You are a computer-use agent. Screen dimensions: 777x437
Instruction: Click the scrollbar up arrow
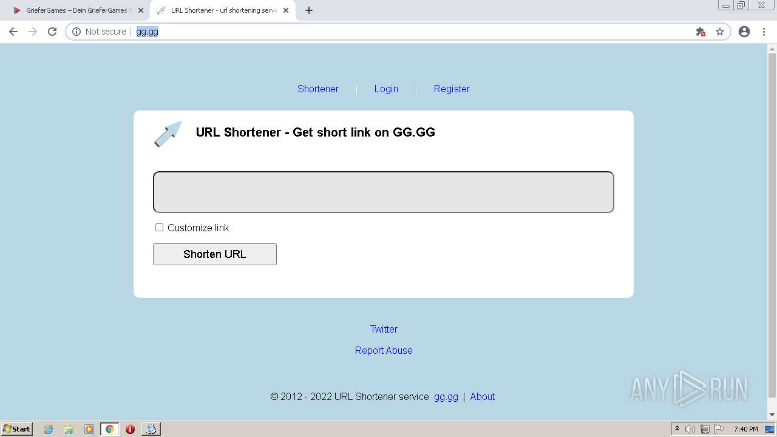click(772, 49)
